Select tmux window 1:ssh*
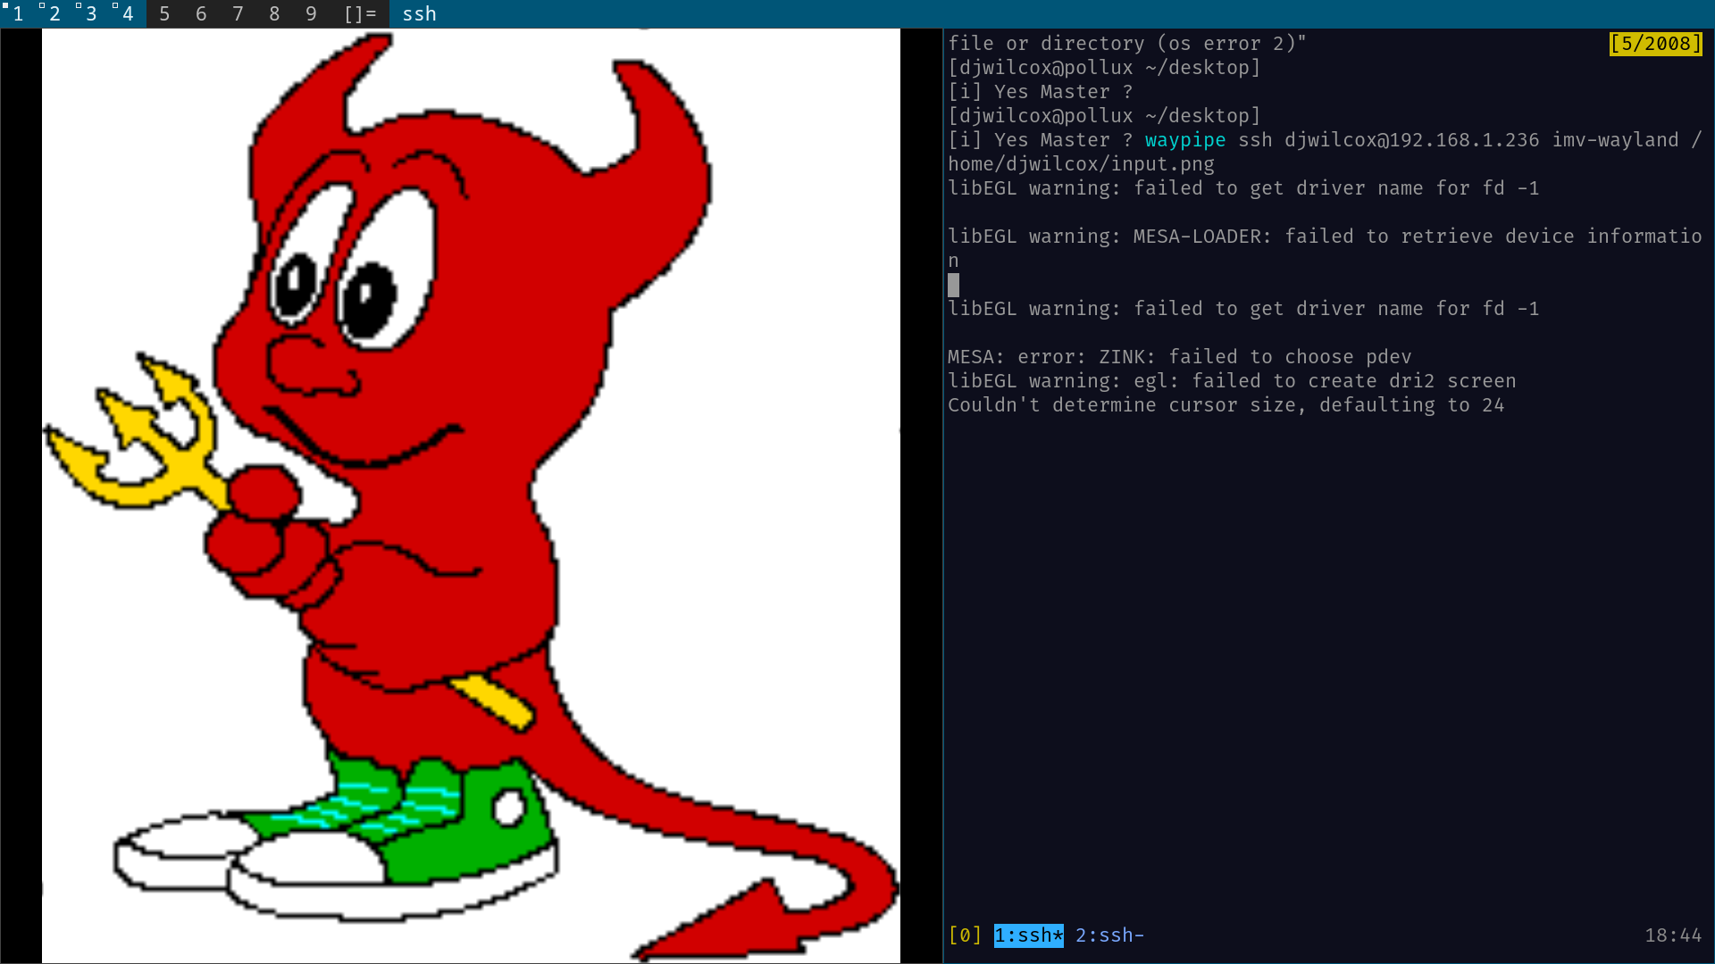 (1028, 935)
